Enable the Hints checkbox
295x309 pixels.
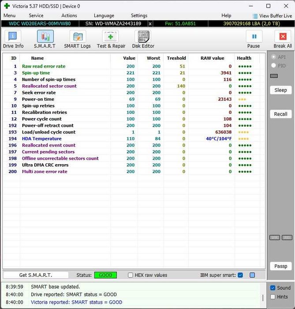coord(273,297)
